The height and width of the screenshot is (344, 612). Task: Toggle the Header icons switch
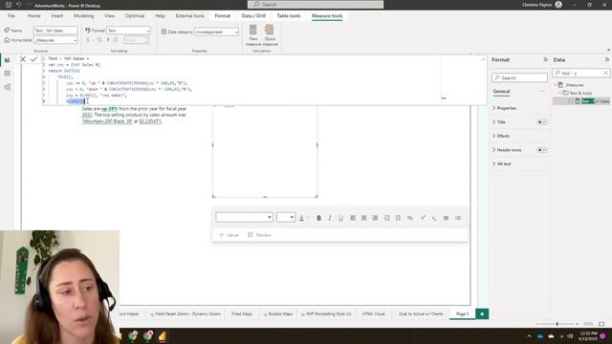(x=542, y=150)
